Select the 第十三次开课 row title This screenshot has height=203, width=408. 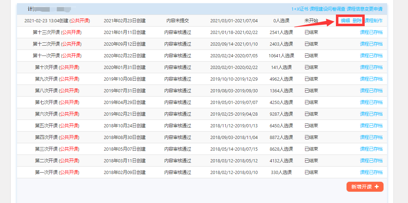[57, 33]
